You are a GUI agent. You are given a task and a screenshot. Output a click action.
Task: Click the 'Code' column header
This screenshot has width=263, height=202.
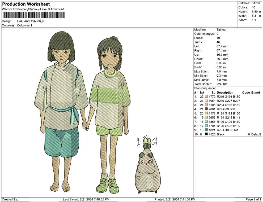tap(246, 93)
